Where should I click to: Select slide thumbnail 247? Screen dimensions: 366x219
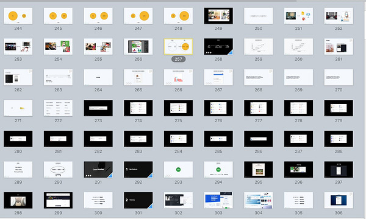[138, 16]
